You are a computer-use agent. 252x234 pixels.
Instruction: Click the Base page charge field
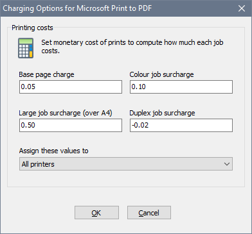tap(71, 87)
